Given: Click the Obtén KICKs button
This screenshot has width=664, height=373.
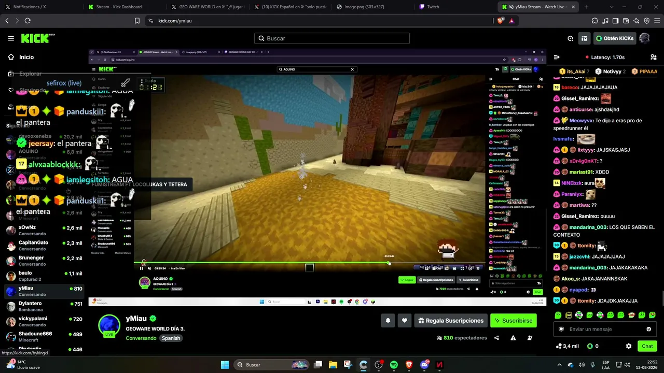Looking at the screenshot, I should pos(615,38).
